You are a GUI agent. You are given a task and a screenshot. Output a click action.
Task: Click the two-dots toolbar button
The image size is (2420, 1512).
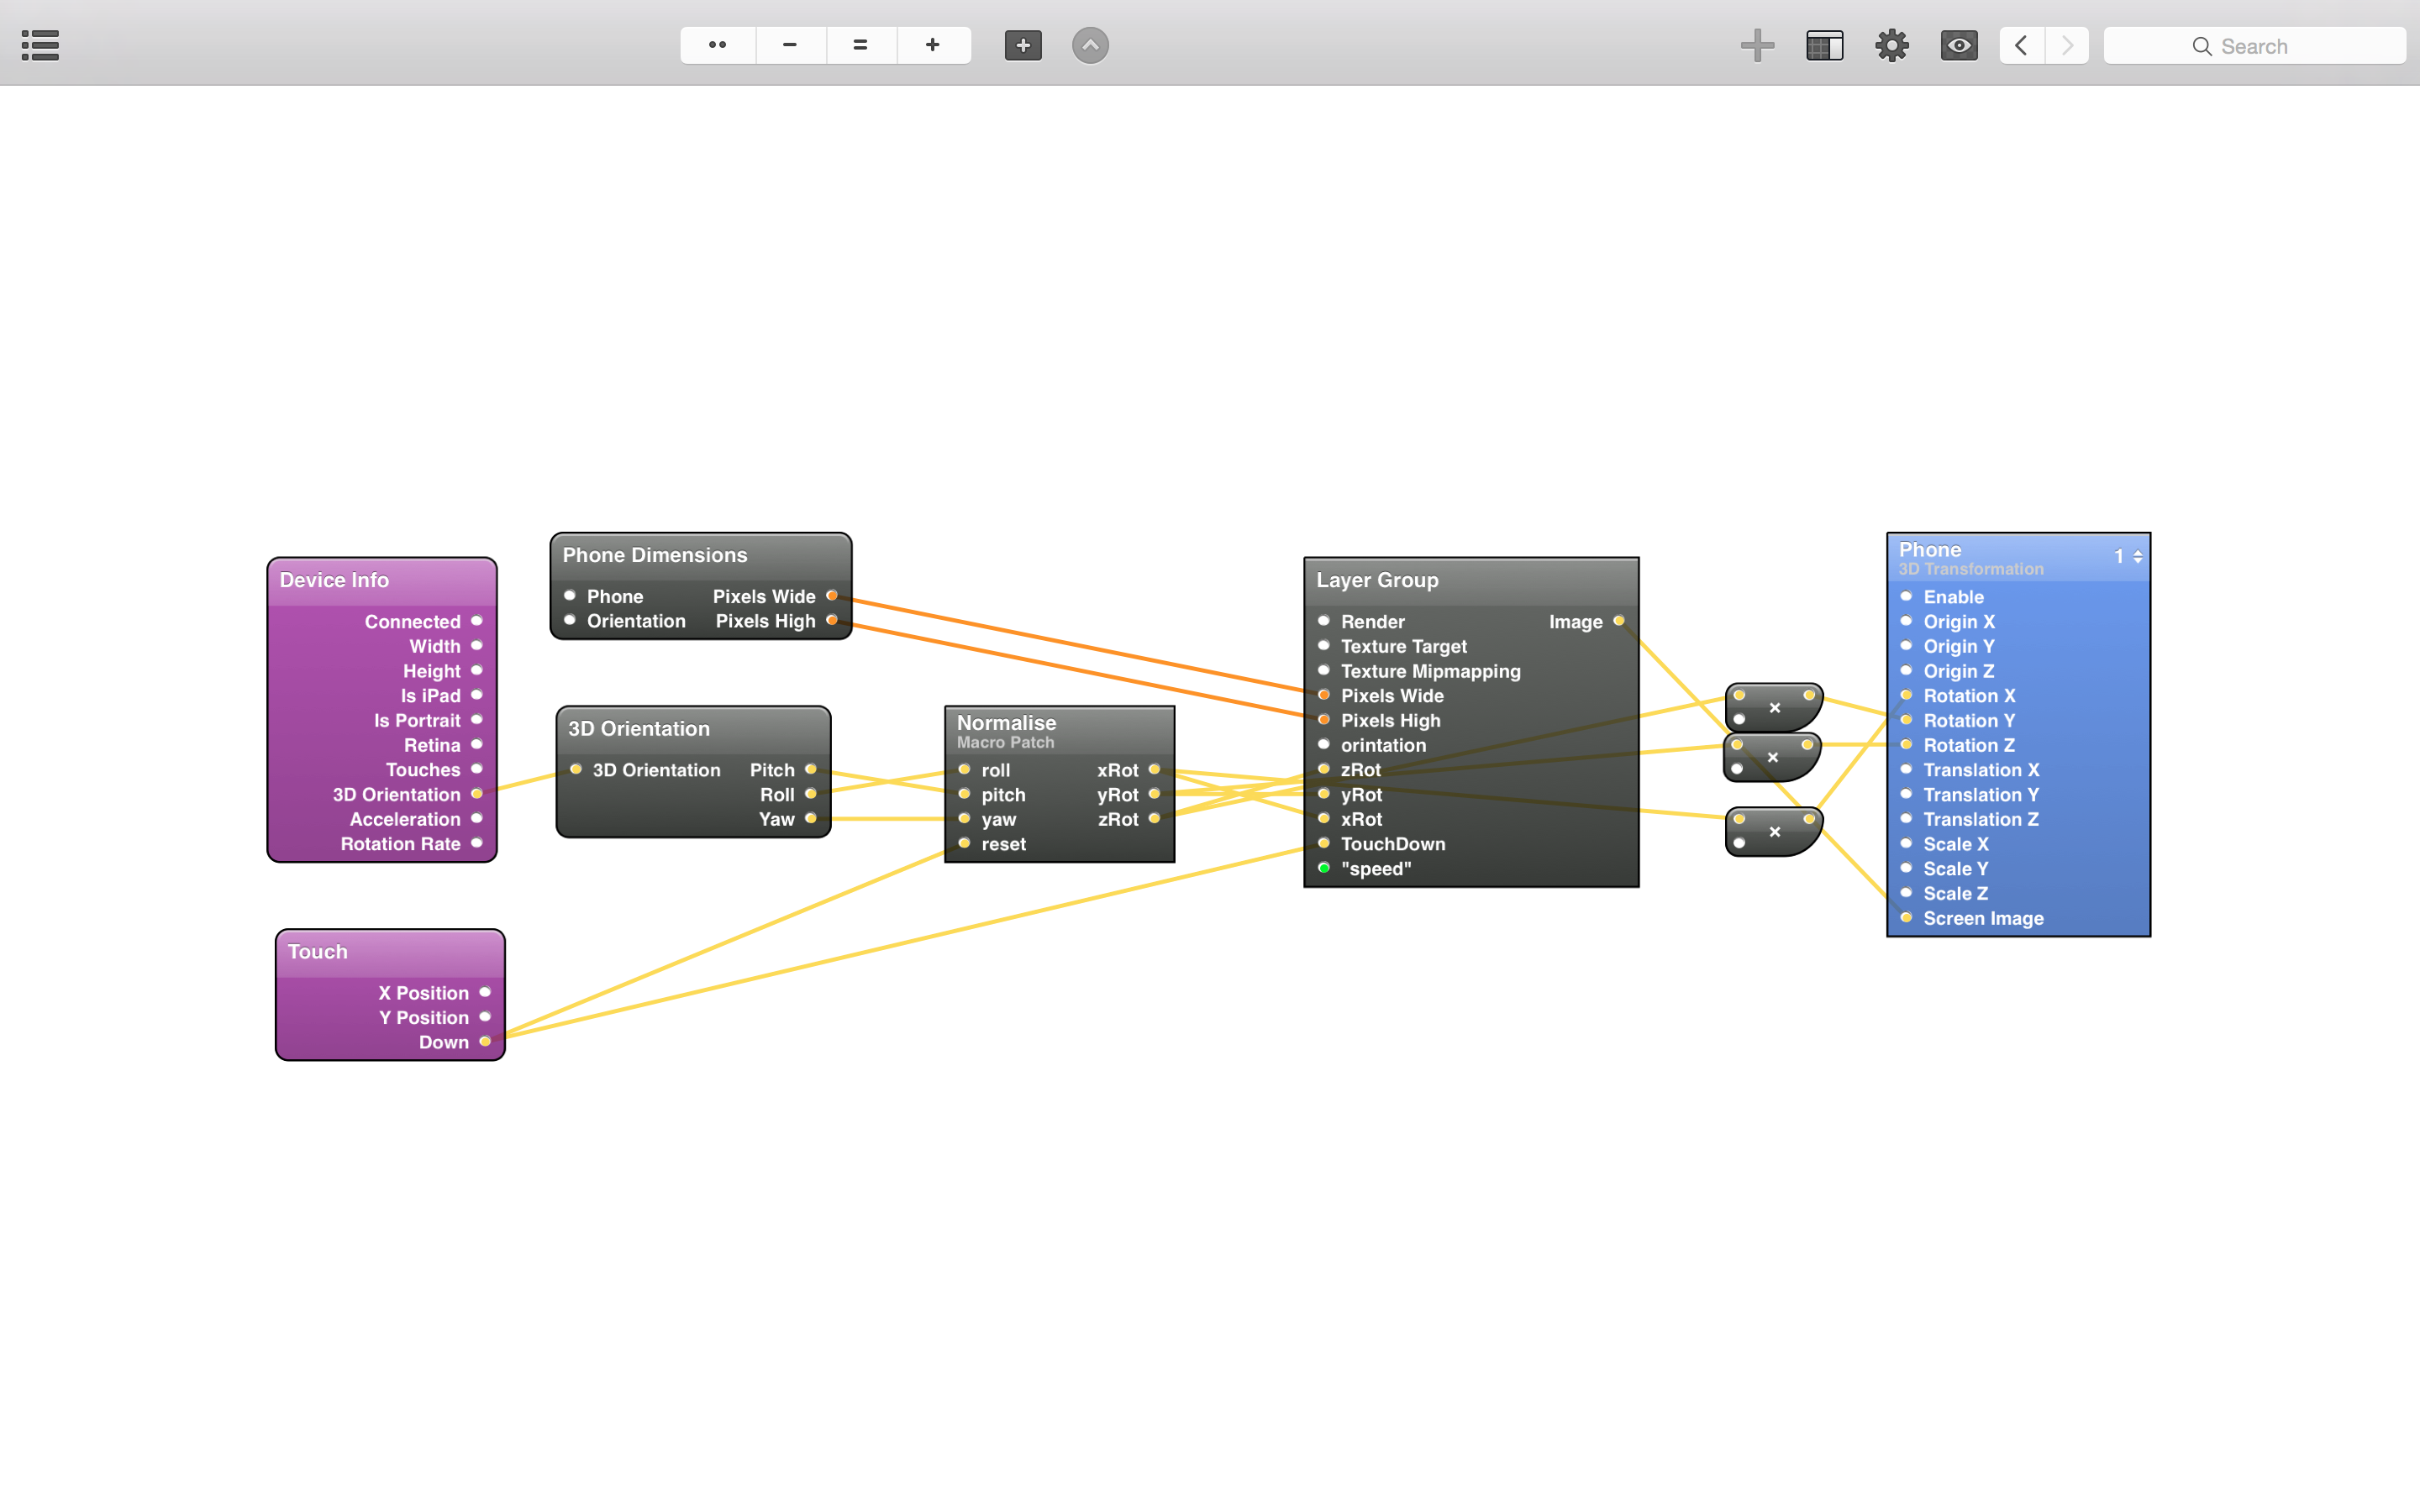pyautogui.click(x=718, y=45)
